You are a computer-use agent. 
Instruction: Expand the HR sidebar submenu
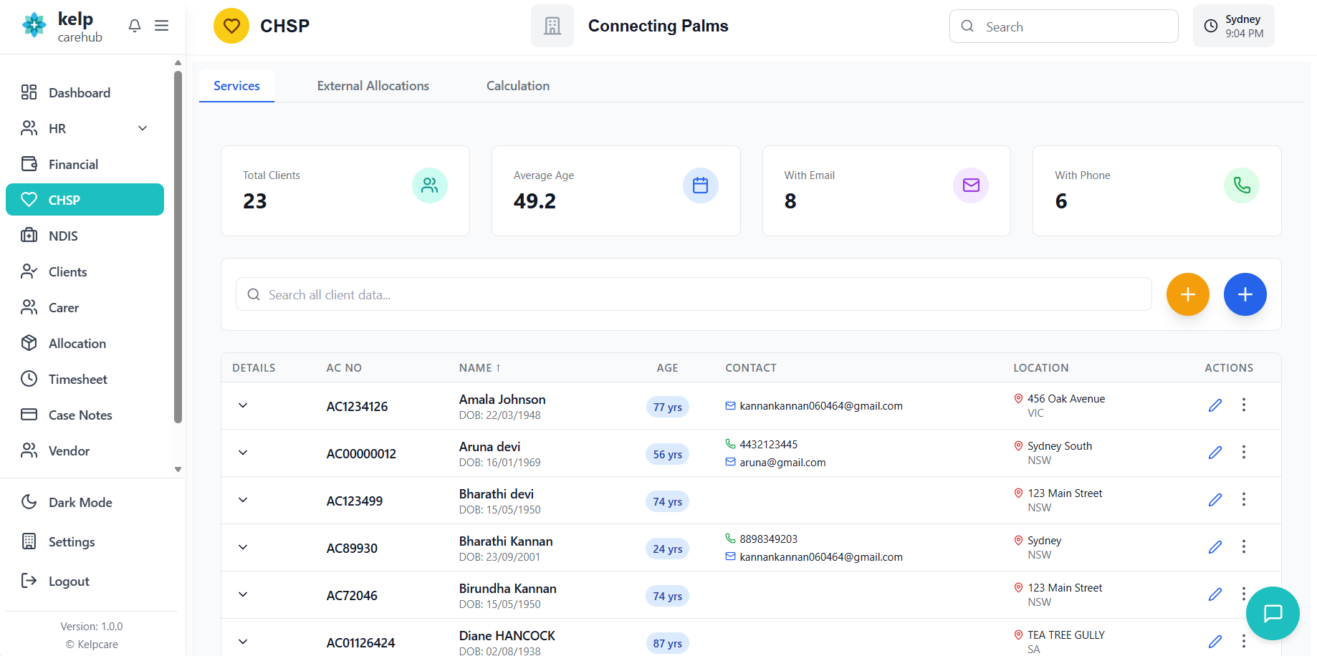(143, 129)
